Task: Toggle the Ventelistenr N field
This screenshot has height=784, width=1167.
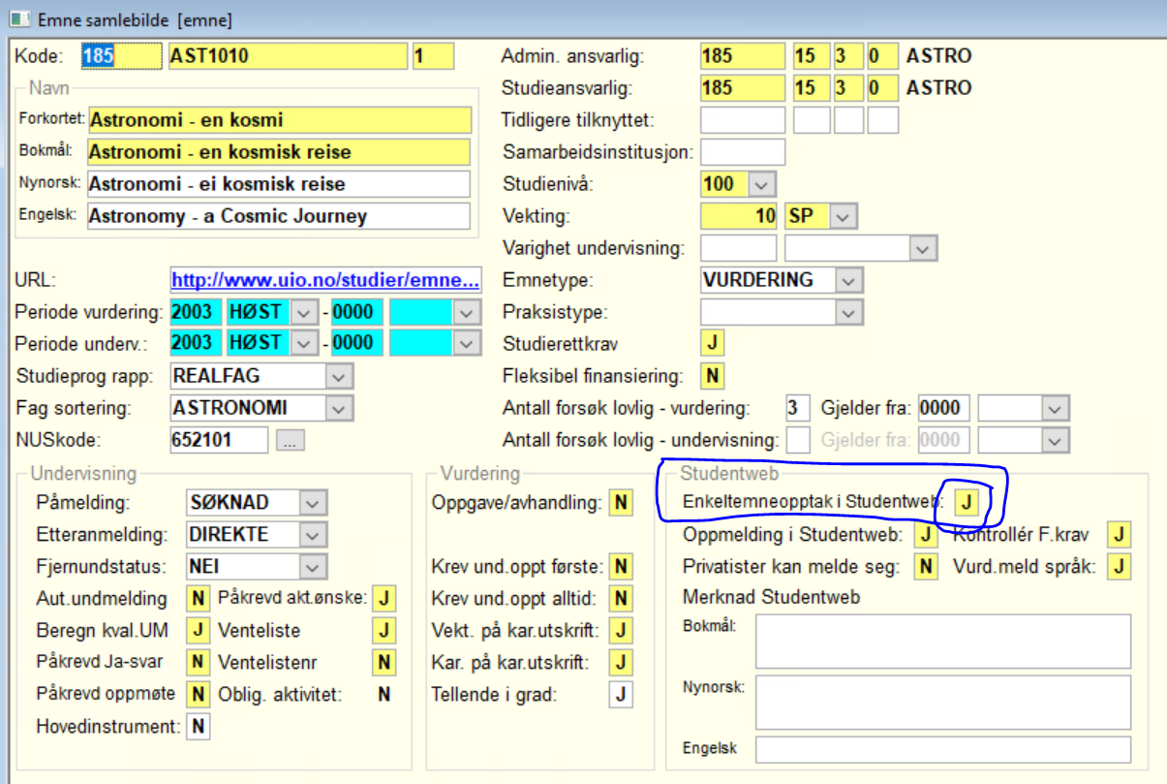Action: click(384, 662)
